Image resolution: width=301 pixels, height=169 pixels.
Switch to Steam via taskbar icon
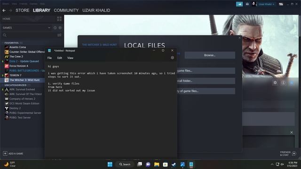(174, 164)
